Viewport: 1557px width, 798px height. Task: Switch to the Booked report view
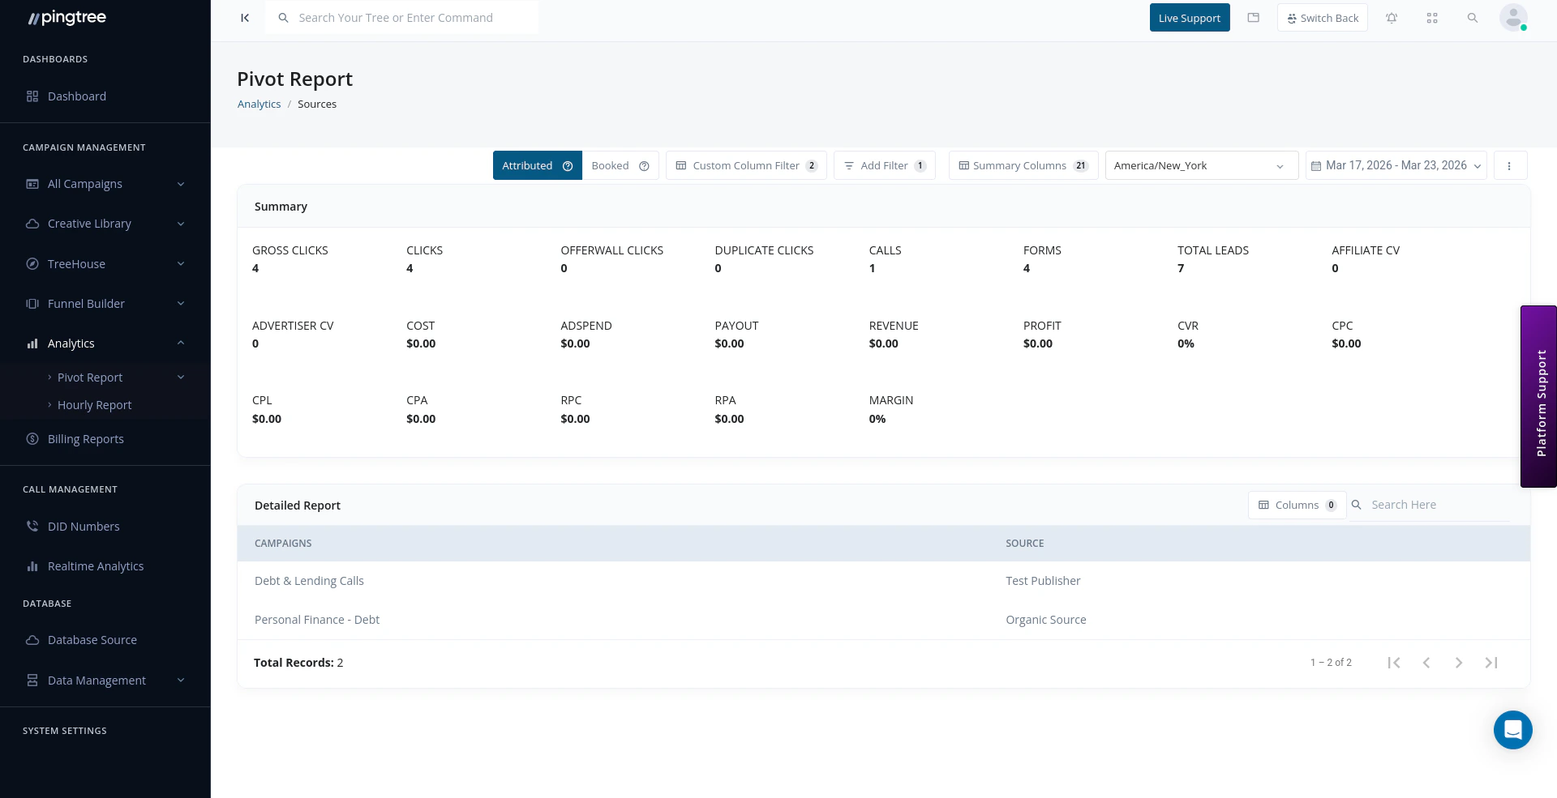pyautogui.click(x=611, y=165)
